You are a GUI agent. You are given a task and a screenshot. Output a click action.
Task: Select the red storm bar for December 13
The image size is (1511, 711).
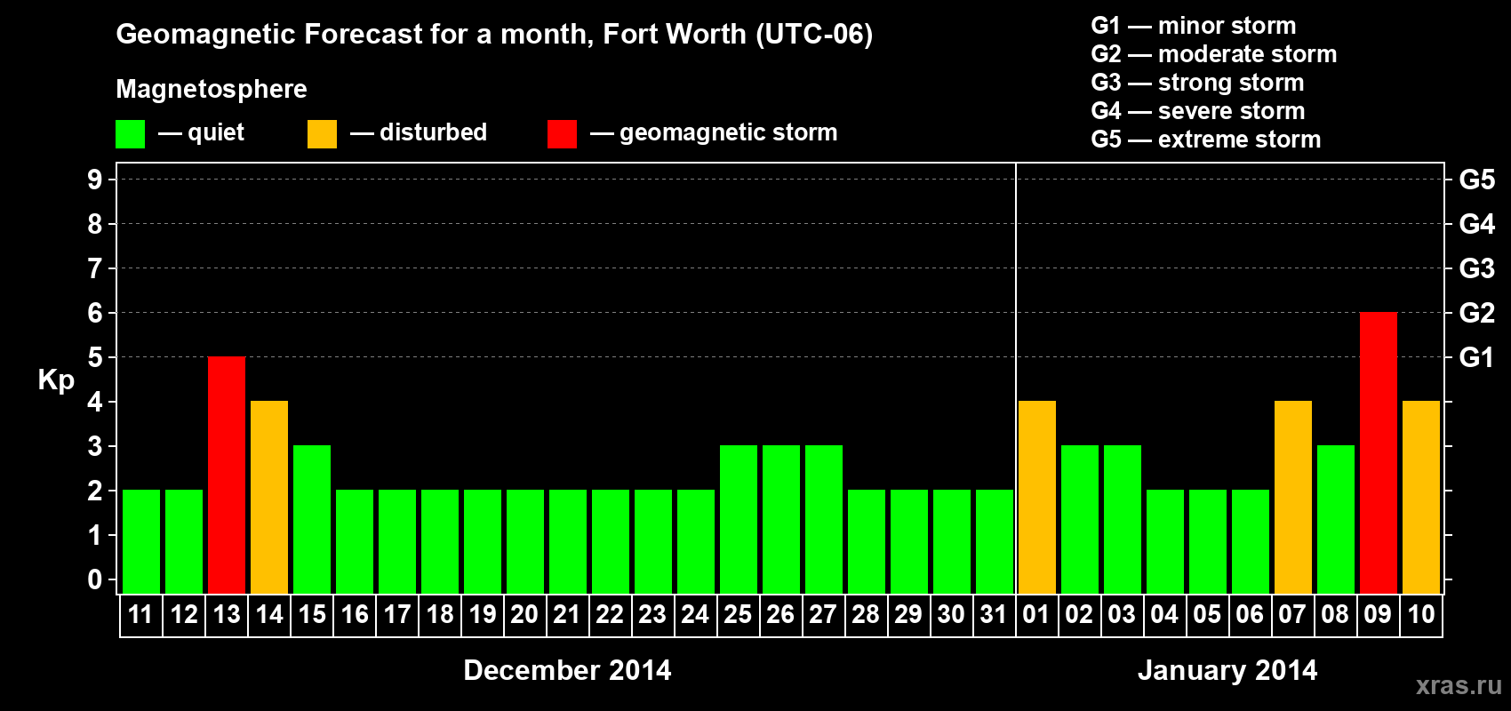click(x=227, y=475)
